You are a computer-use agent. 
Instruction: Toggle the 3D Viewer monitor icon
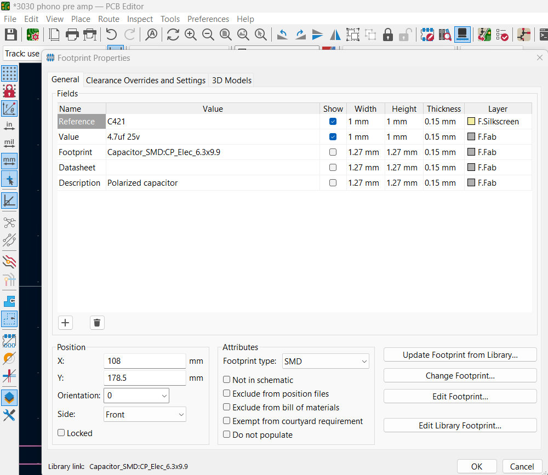click(463, 35)
